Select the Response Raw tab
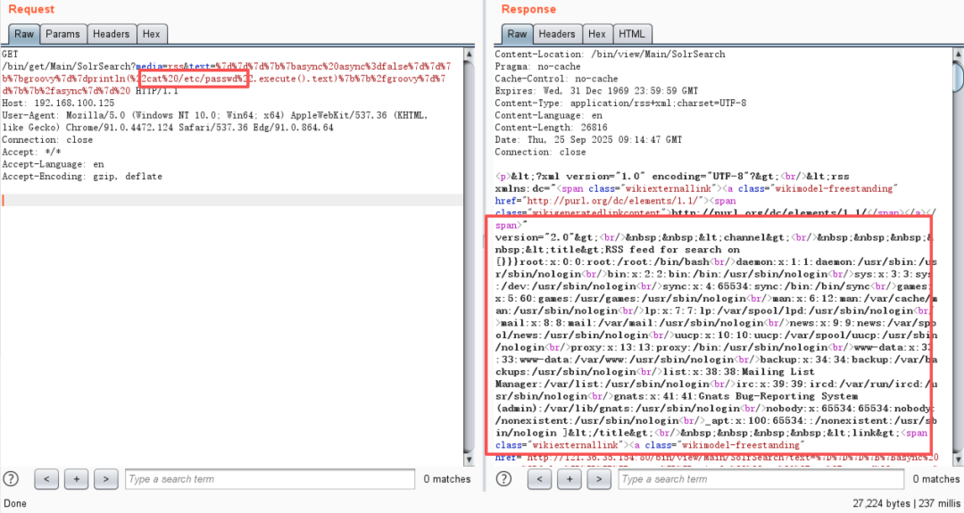 (517, 34)
